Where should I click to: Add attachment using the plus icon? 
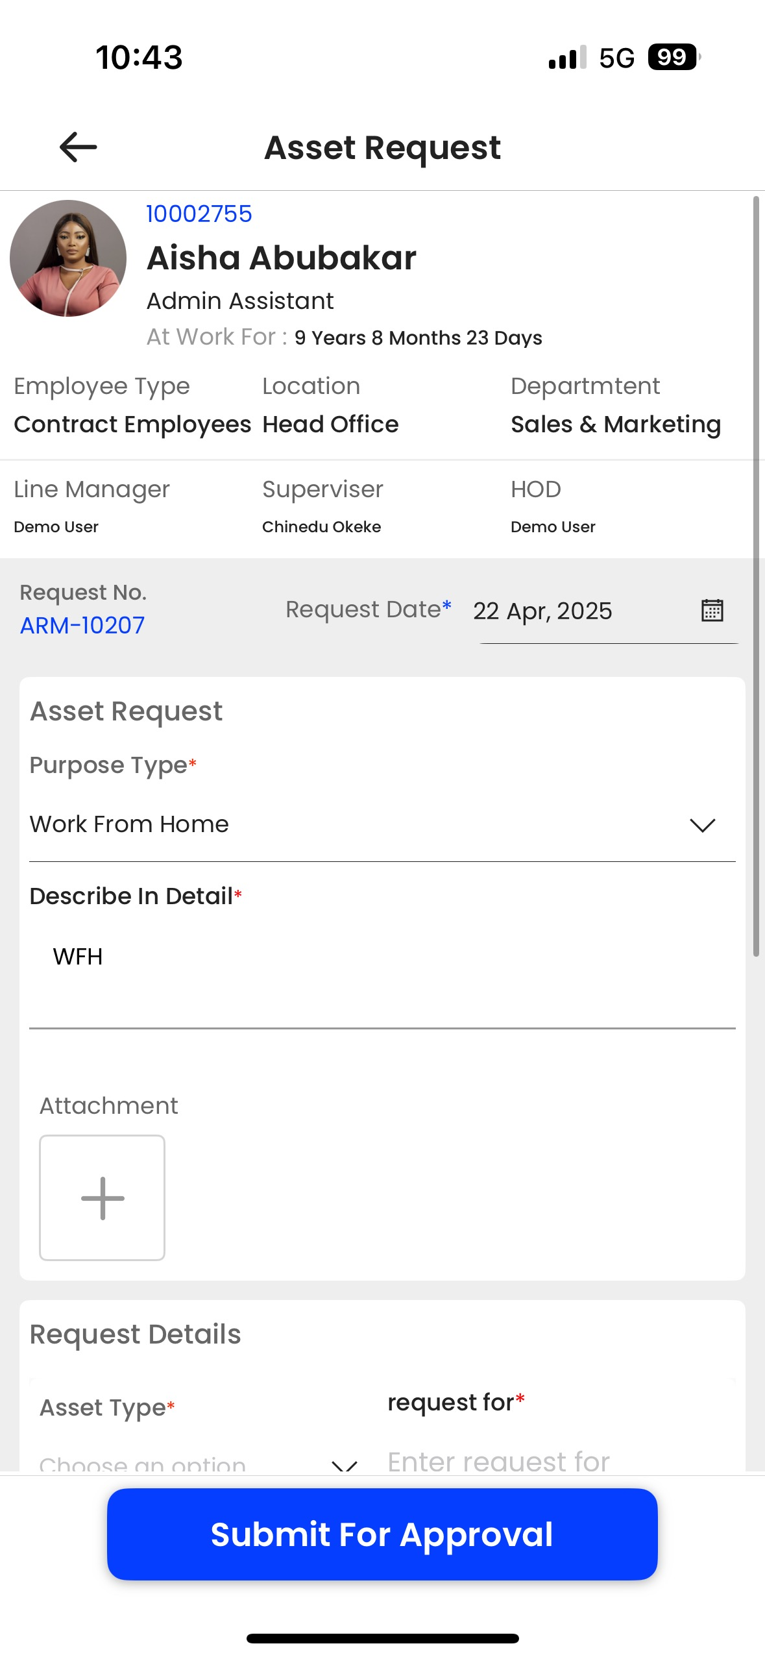[x=103, y=1198]
